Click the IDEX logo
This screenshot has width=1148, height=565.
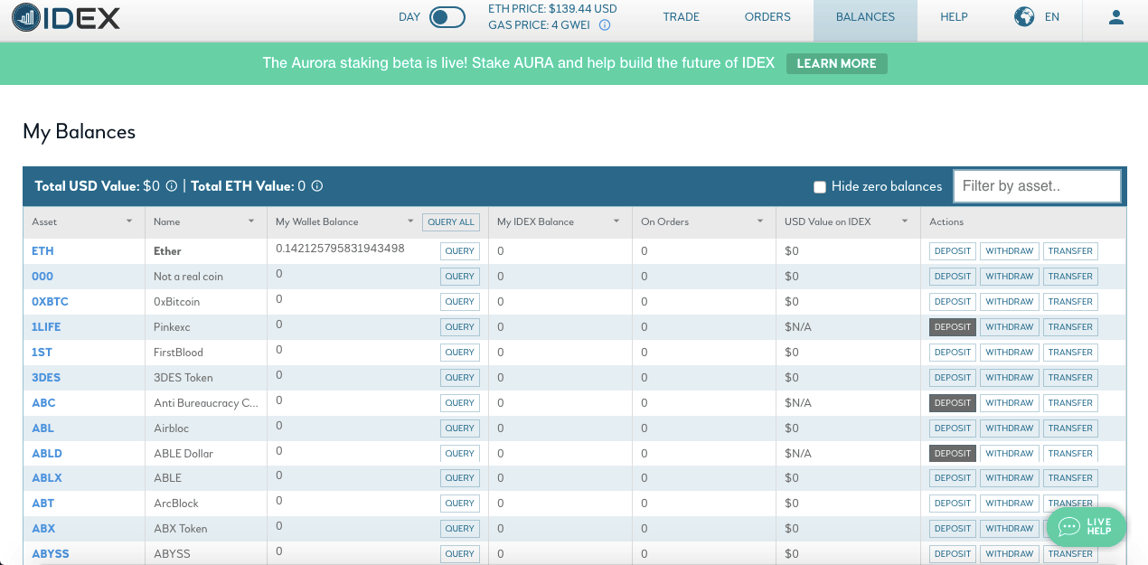[x=66, y=17]
